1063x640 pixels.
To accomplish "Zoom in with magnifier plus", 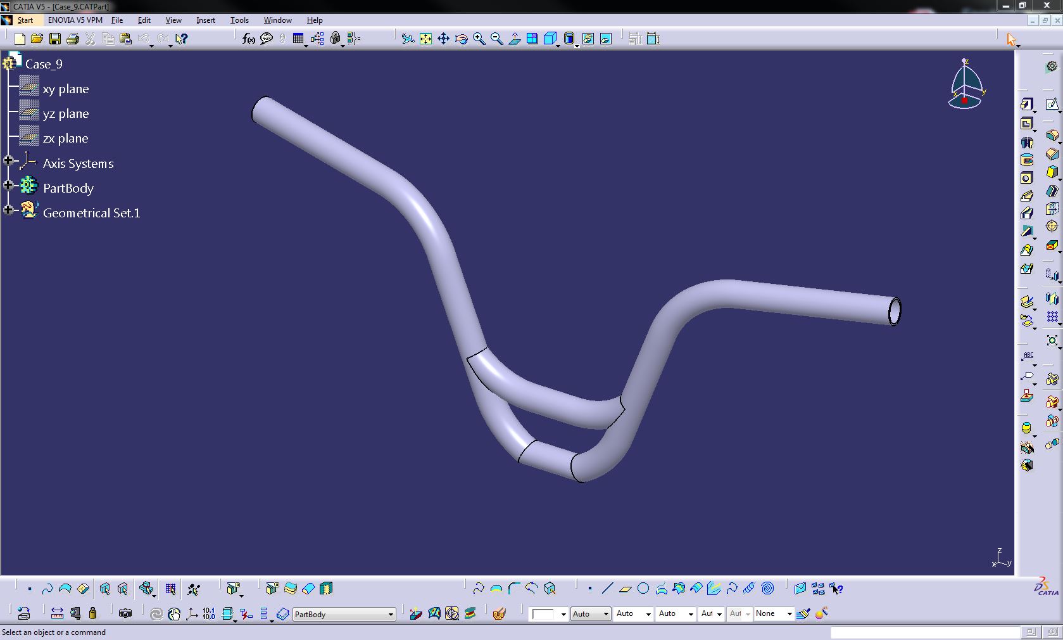I will [x=479, y=39].
